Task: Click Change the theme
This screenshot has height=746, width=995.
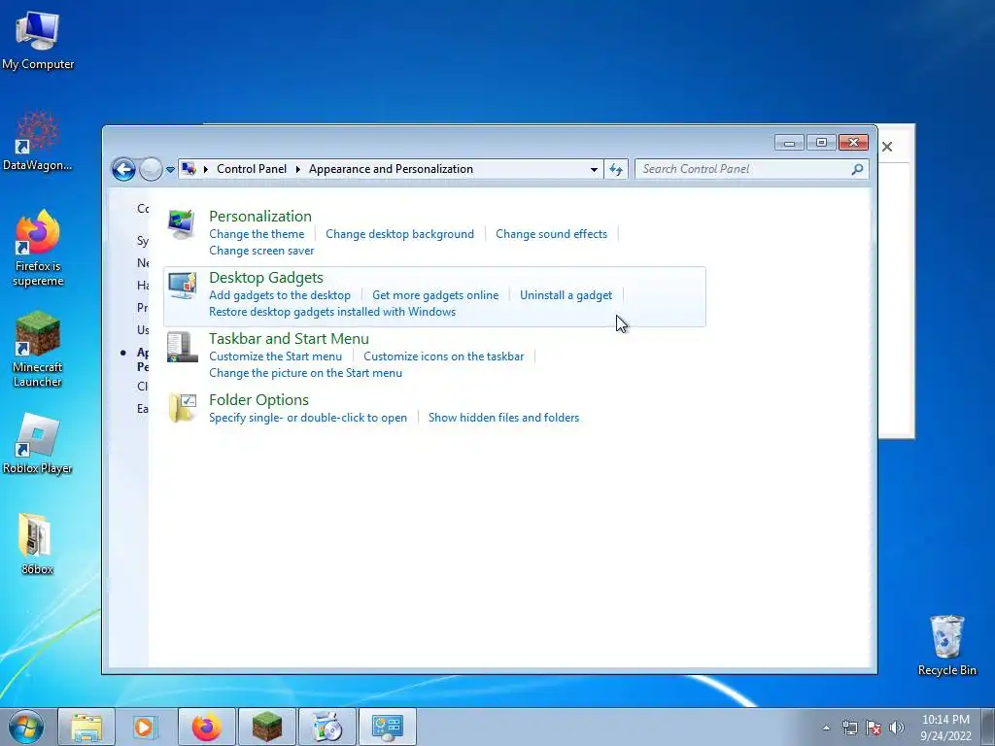Action: (x=257, y=234)
